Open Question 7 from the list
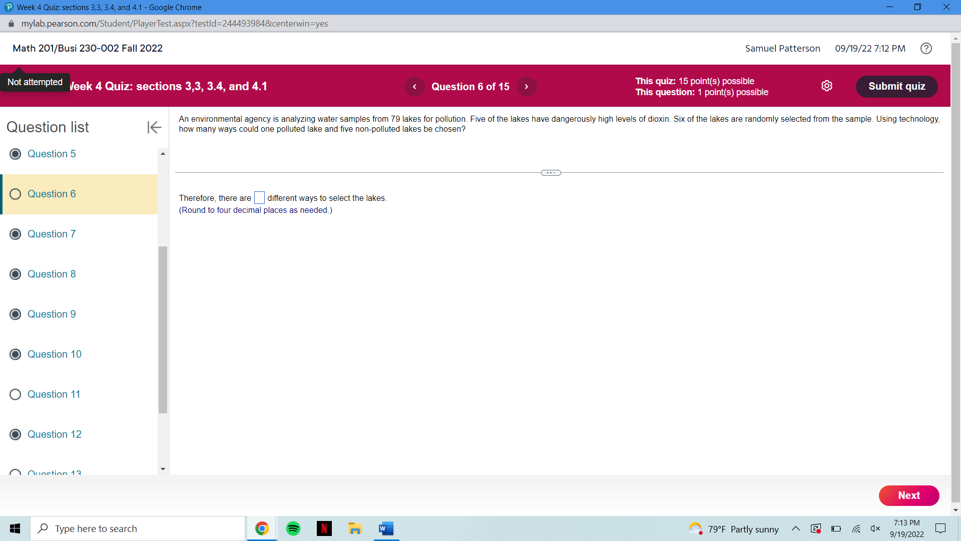This screenshot has height=541, width=961. 52,234
